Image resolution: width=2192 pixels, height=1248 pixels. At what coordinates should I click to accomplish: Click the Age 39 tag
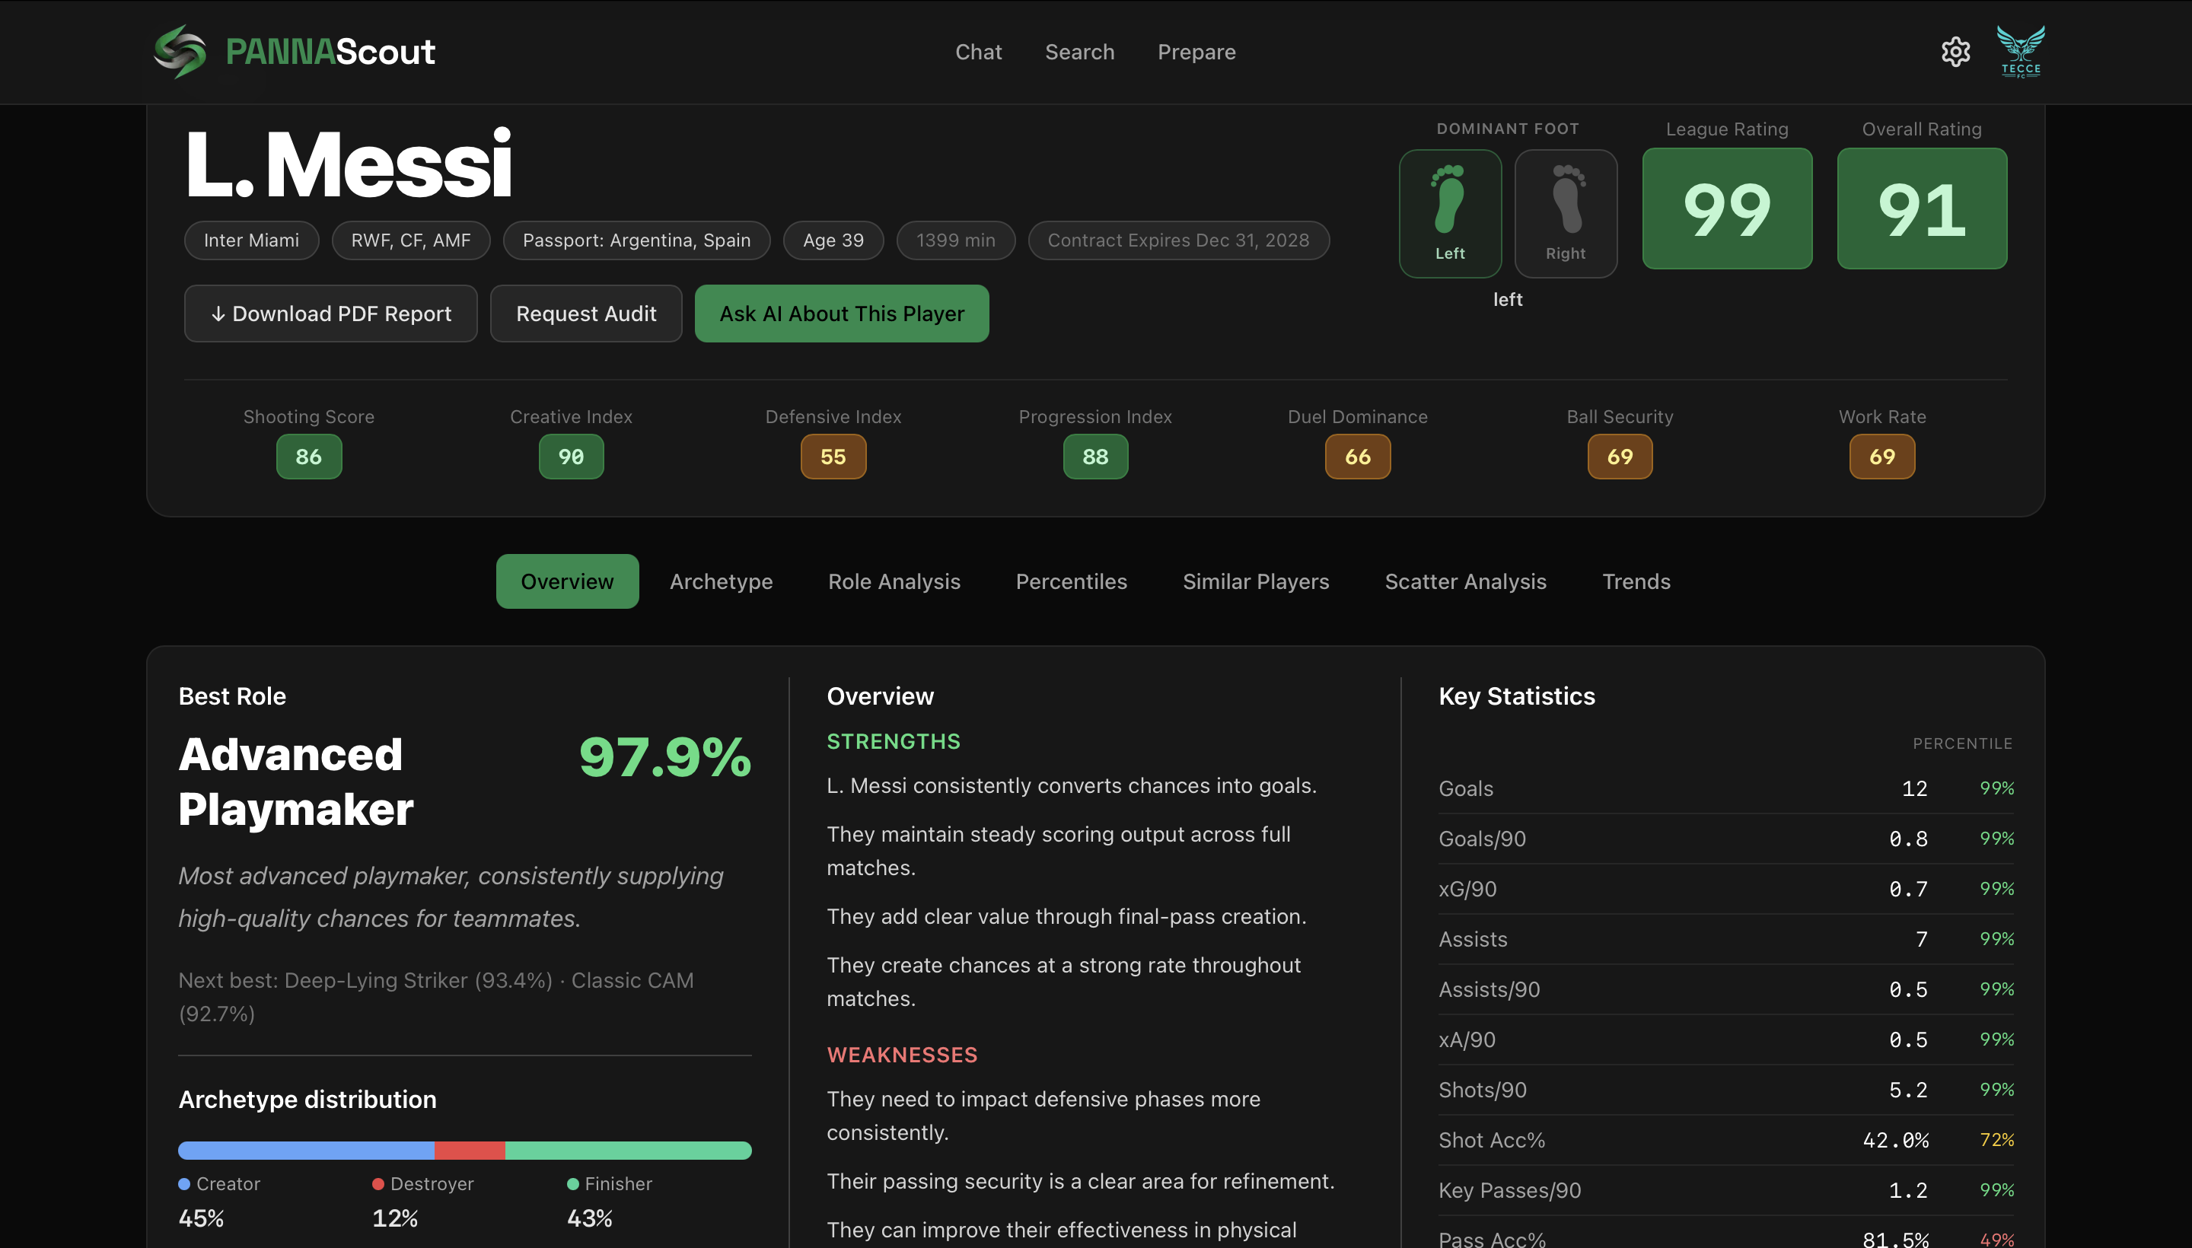tap(833, 240)
